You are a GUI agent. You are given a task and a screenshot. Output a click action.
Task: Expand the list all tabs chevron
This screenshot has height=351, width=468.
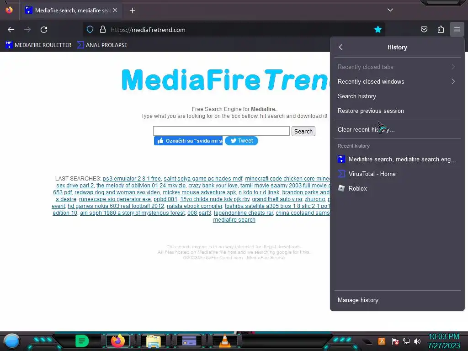coord(390,10)
